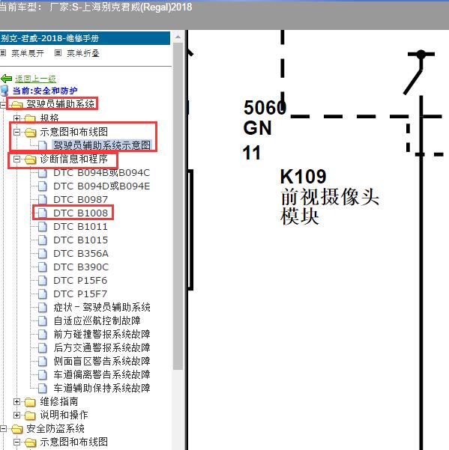This screenshot has width=449, height=450.
Task: Click the 菜单展开 expand-all link
Action: [x=28, y=53]
